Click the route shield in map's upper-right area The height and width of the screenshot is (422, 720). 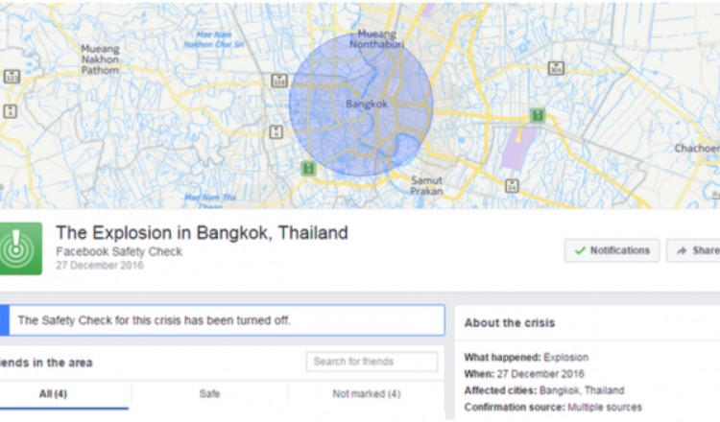pyautogui.click(x=555, y=68)
